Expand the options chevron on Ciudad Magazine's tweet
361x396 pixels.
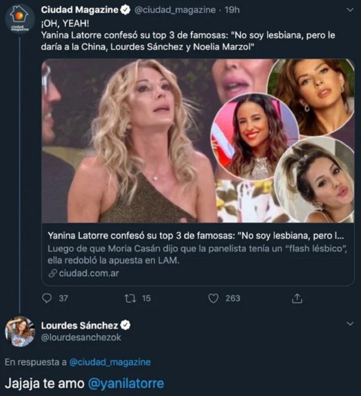point(349,10)
